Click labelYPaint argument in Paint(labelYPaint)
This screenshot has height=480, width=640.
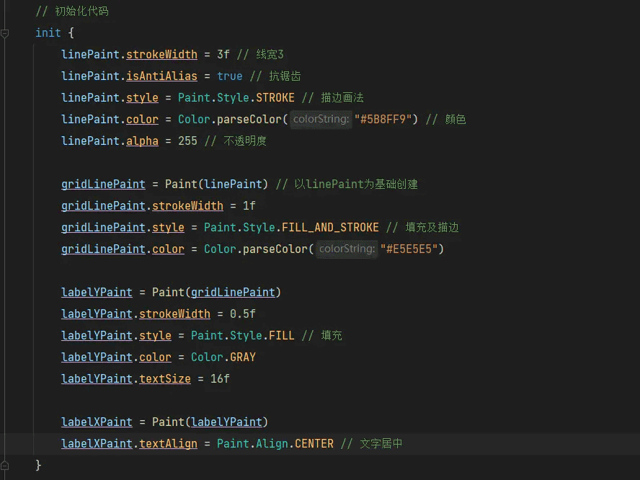[x=226, y=422]
